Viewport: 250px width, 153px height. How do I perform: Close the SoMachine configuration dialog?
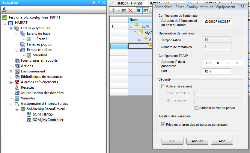[x=242, y=7]
